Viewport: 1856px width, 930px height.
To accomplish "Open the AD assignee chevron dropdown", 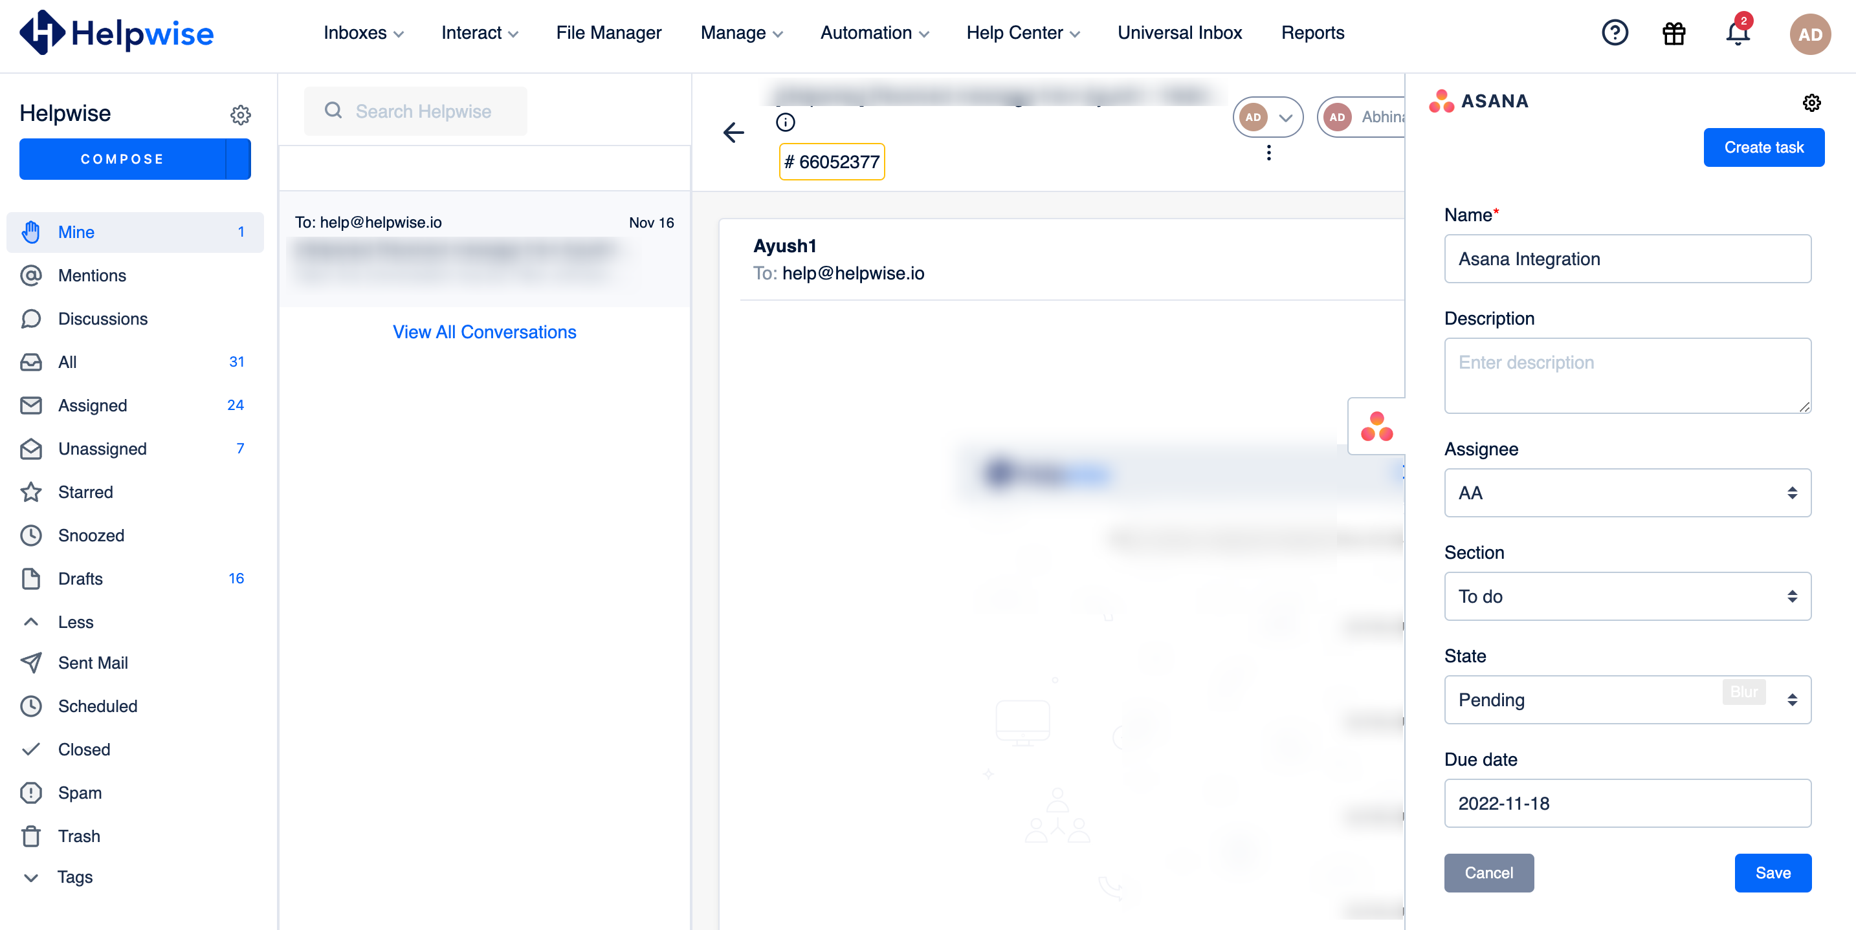I will pos(1285,117).
